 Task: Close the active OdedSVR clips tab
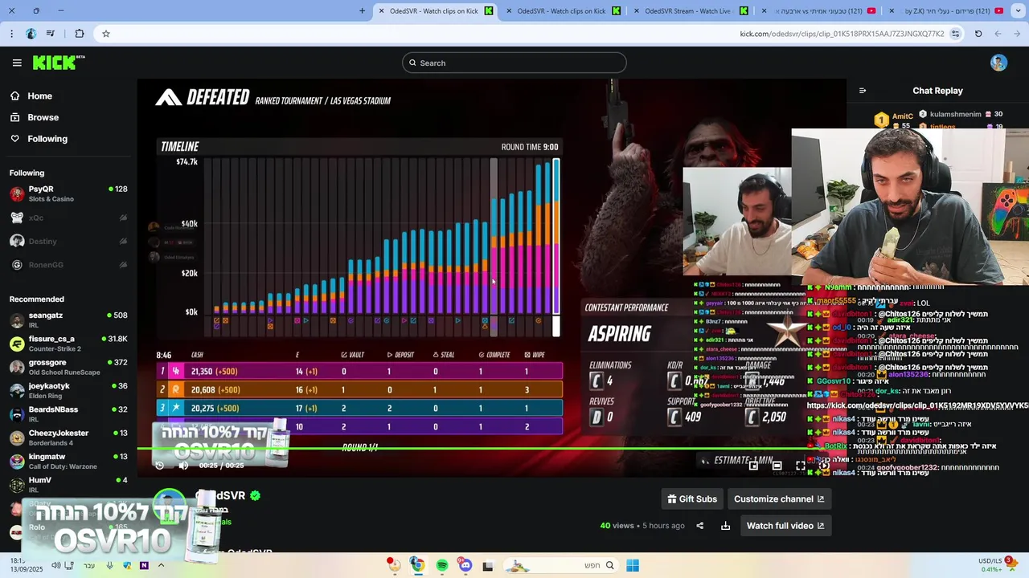[x=381, y=10]
